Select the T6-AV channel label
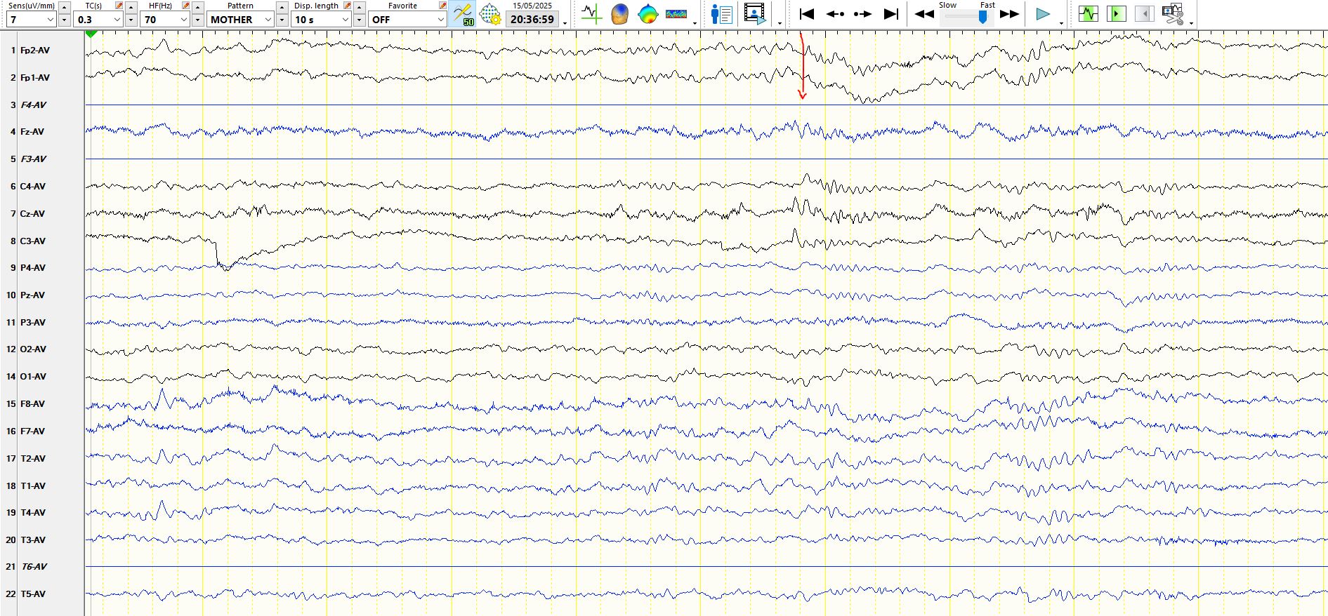1328x616 pixels. tap(34, 567)
